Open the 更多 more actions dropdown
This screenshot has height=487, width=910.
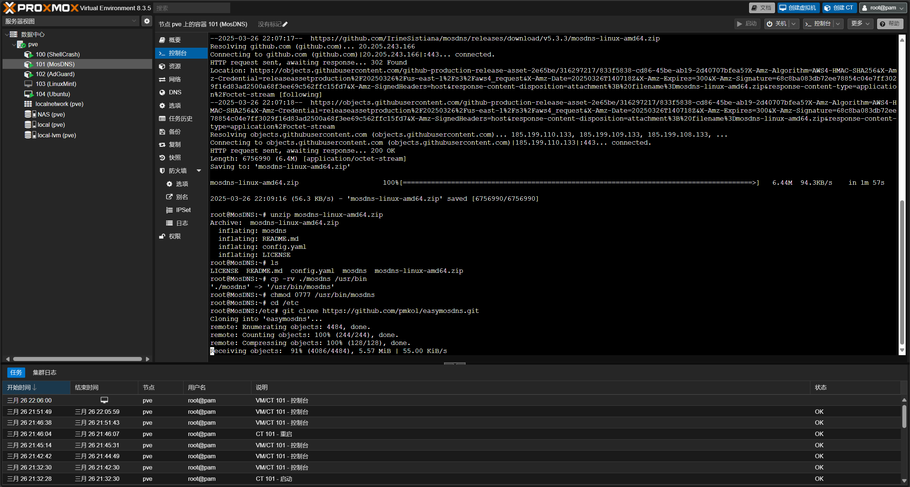coord(860,24)
